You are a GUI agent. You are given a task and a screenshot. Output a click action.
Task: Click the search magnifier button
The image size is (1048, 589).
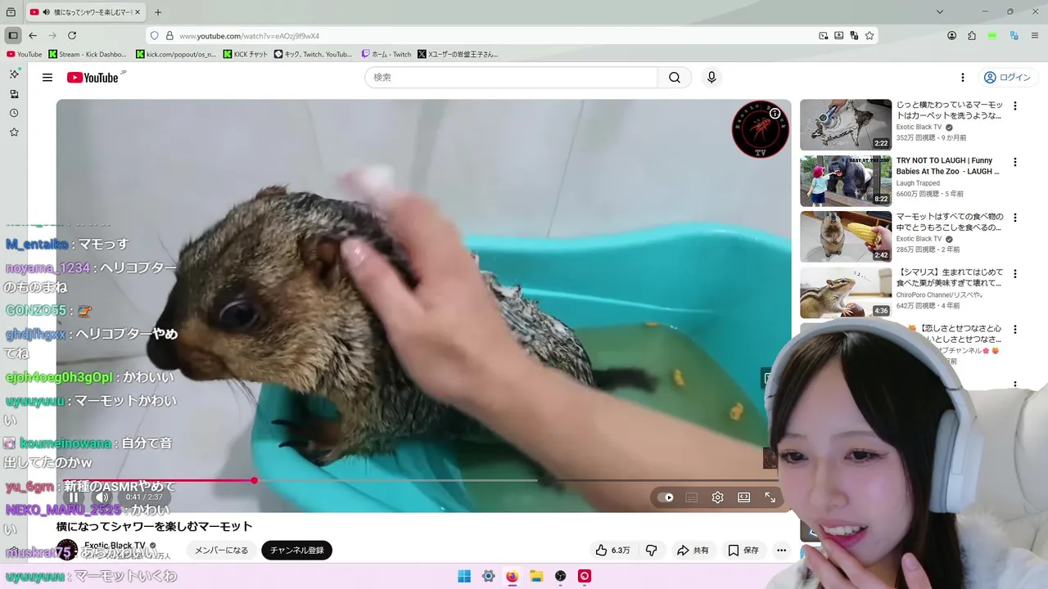click(x=675, y=78)
